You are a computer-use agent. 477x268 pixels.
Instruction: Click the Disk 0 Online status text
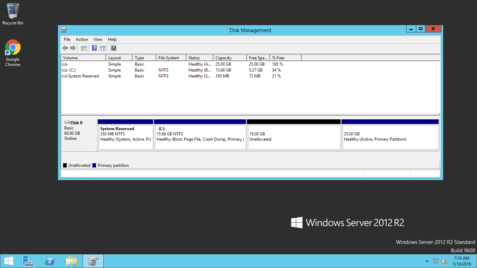(71, 139)
